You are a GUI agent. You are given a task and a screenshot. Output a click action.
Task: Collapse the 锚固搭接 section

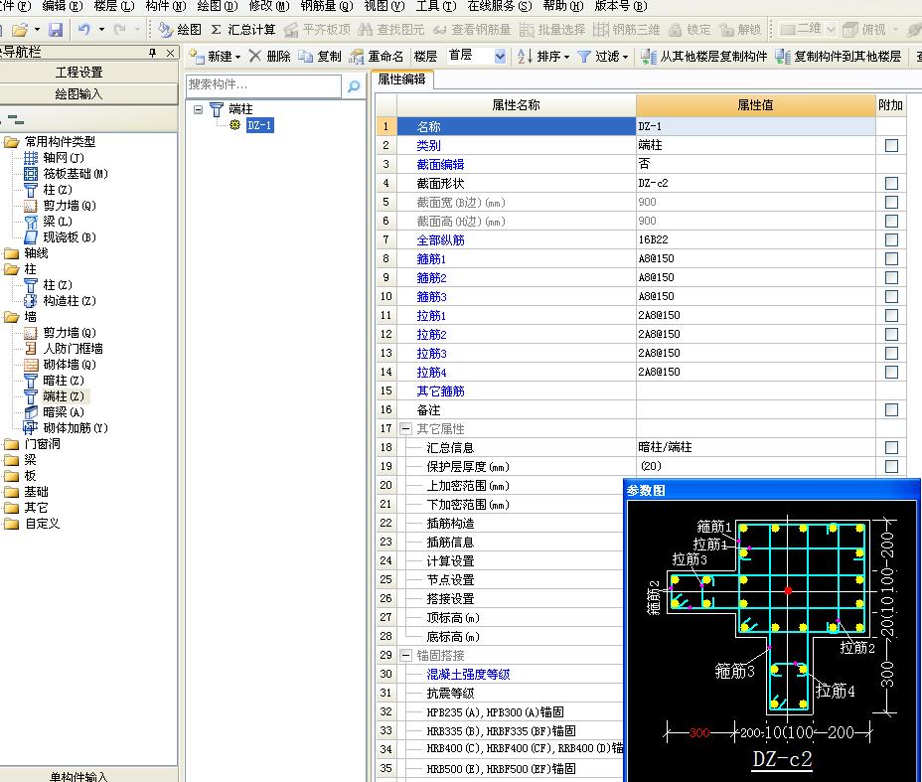point(405,655)
